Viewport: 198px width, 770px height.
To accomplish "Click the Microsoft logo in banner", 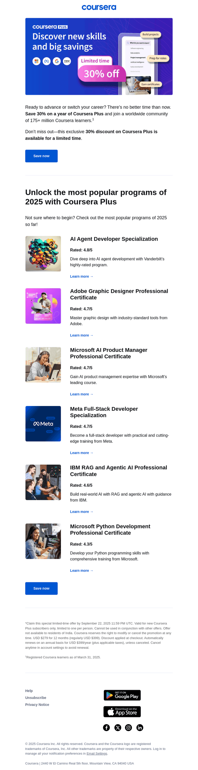I will (37, 61).
